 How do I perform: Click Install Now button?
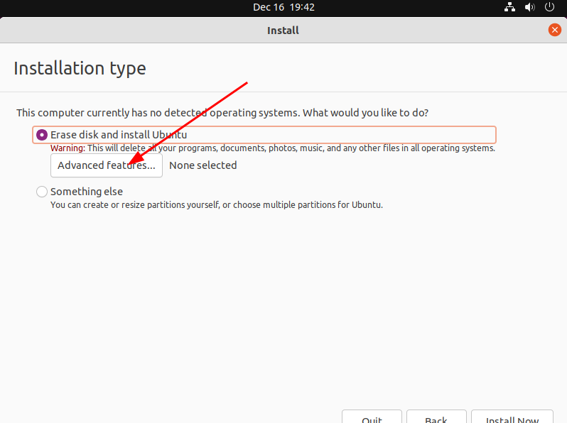pos(512,417)
